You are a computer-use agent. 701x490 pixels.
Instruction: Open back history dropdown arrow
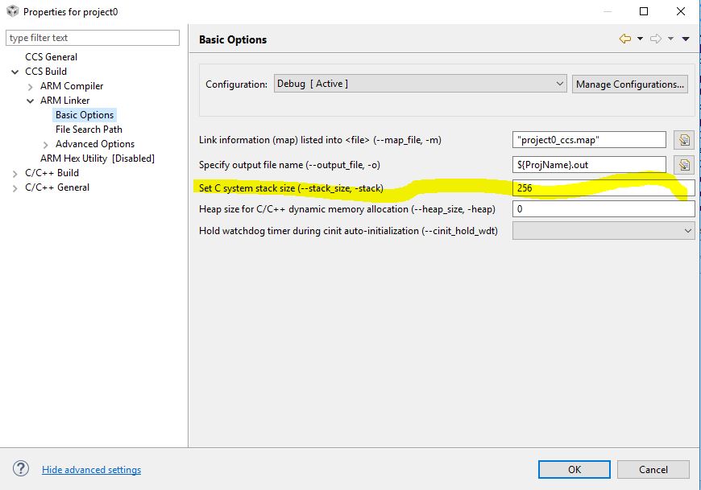click(640, 39)
